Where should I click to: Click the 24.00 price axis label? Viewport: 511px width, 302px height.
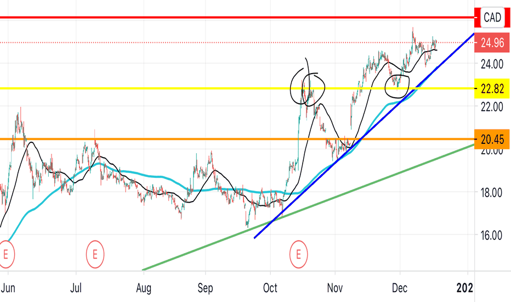(x=492, y=64)
